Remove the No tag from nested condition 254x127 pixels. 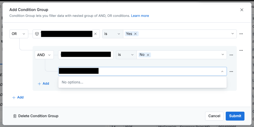pyautogui.click(x=148, y=55)
